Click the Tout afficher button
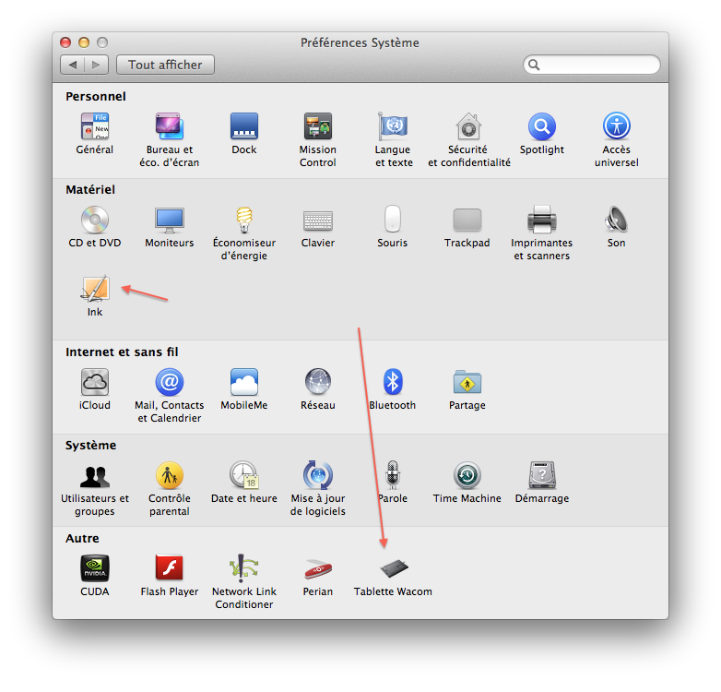 (165, 65)
